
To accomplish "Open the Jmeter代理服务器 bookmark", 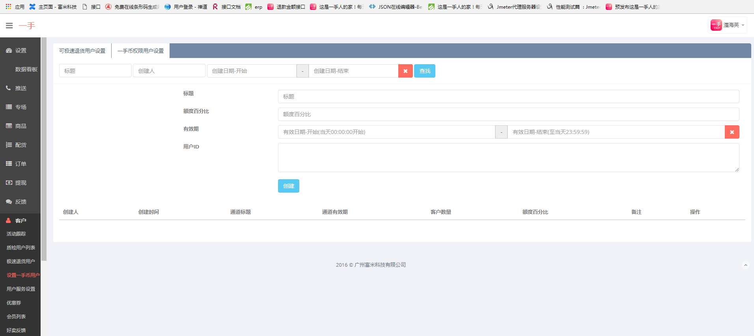I will coord(514,7).
